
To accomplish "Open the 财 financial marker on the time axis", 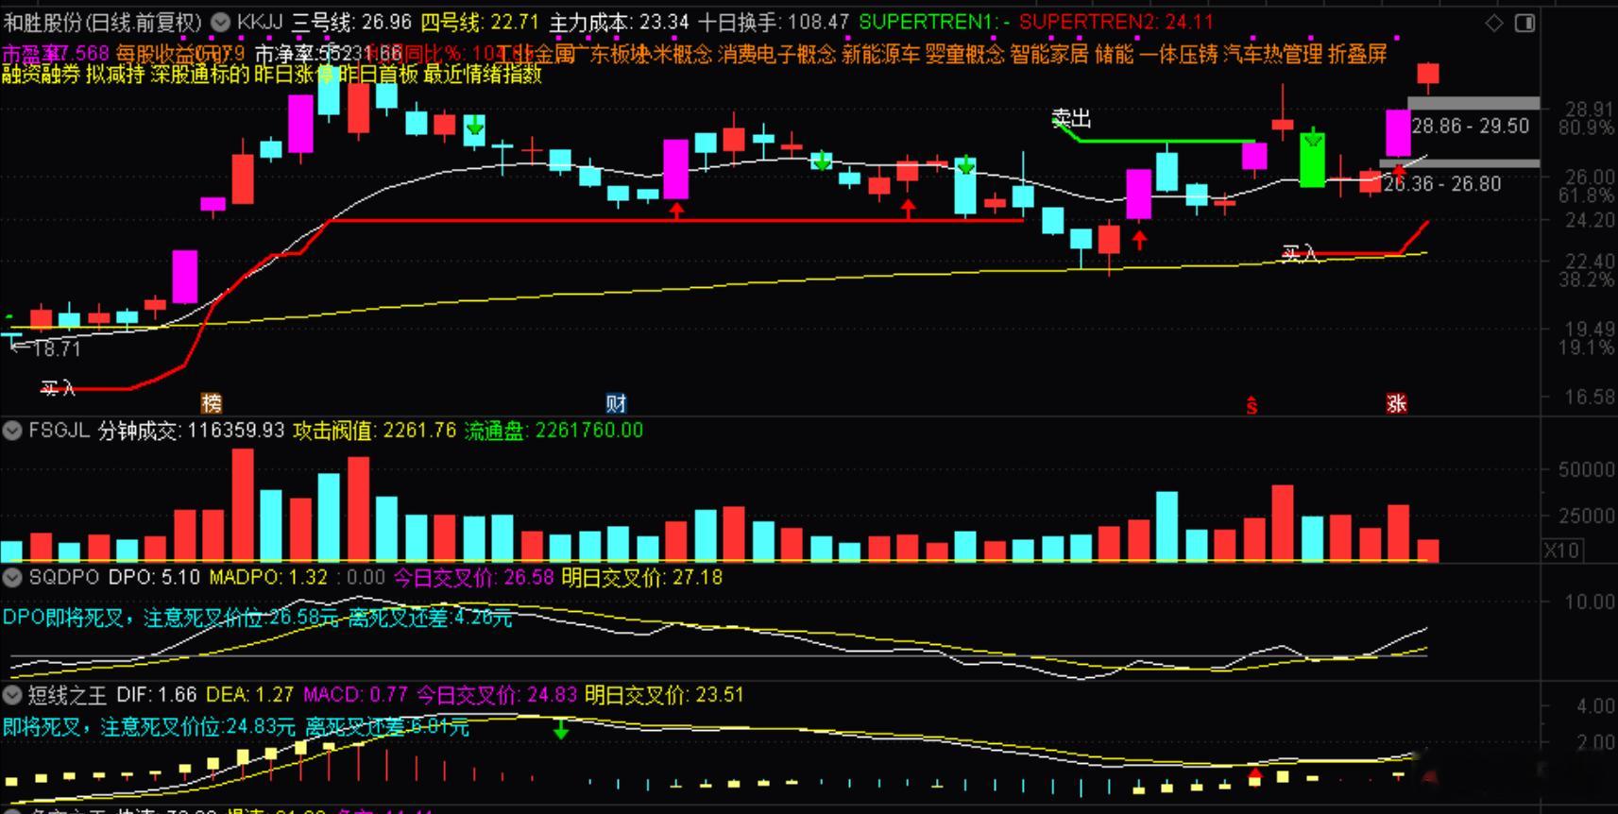I will click(x=616, y=403).
